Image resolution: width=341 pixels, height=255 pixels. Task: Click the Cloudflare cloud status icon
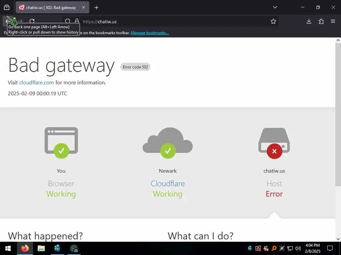tap(168, 143)
